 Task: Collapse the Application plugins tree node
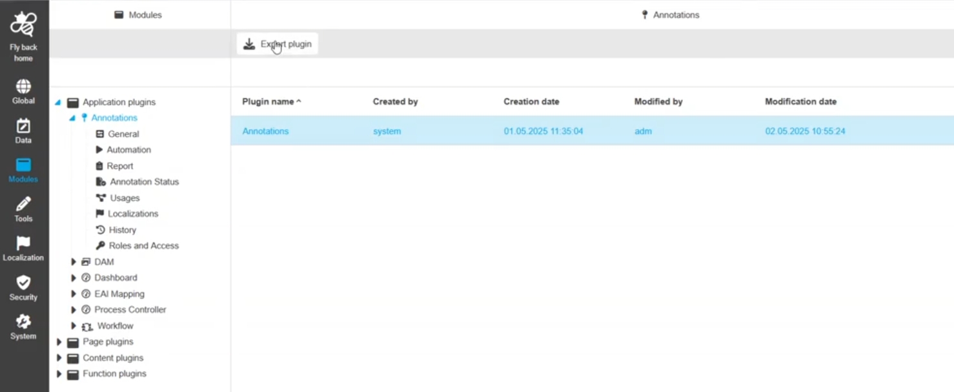click(x=58, y=102)
